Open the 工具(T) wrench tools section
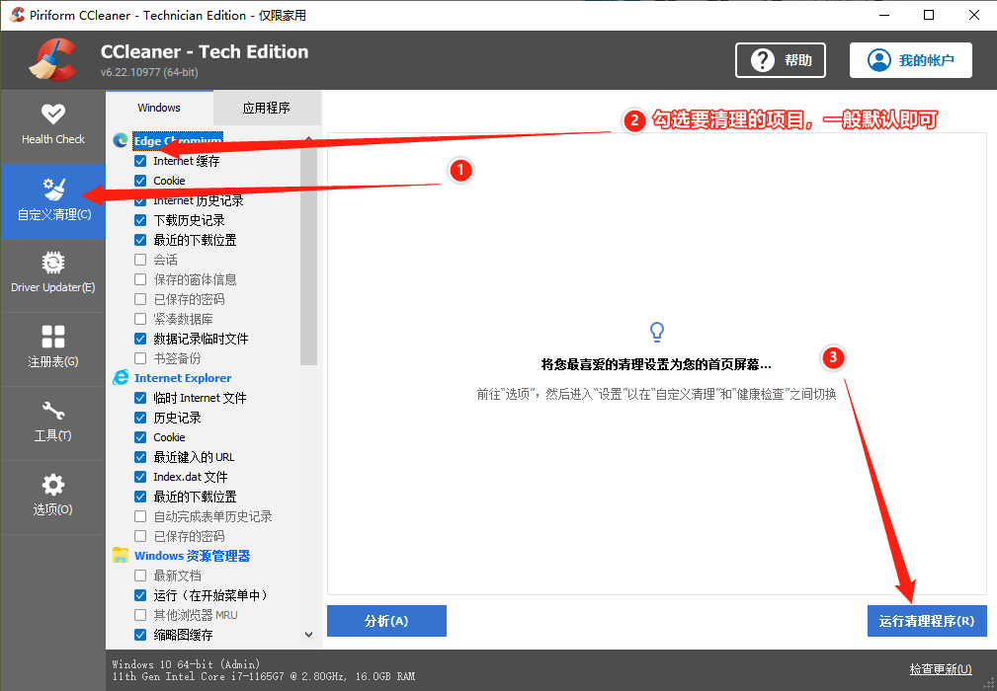The image size is (997, 691). (x=52, y=422)
